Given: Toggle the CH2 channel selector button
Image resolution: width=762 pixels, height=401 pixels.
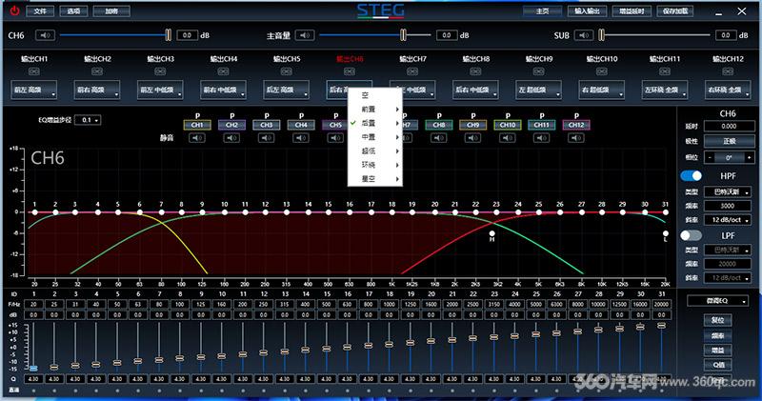Looking at the screenshot, I should (x=231, y=125).
